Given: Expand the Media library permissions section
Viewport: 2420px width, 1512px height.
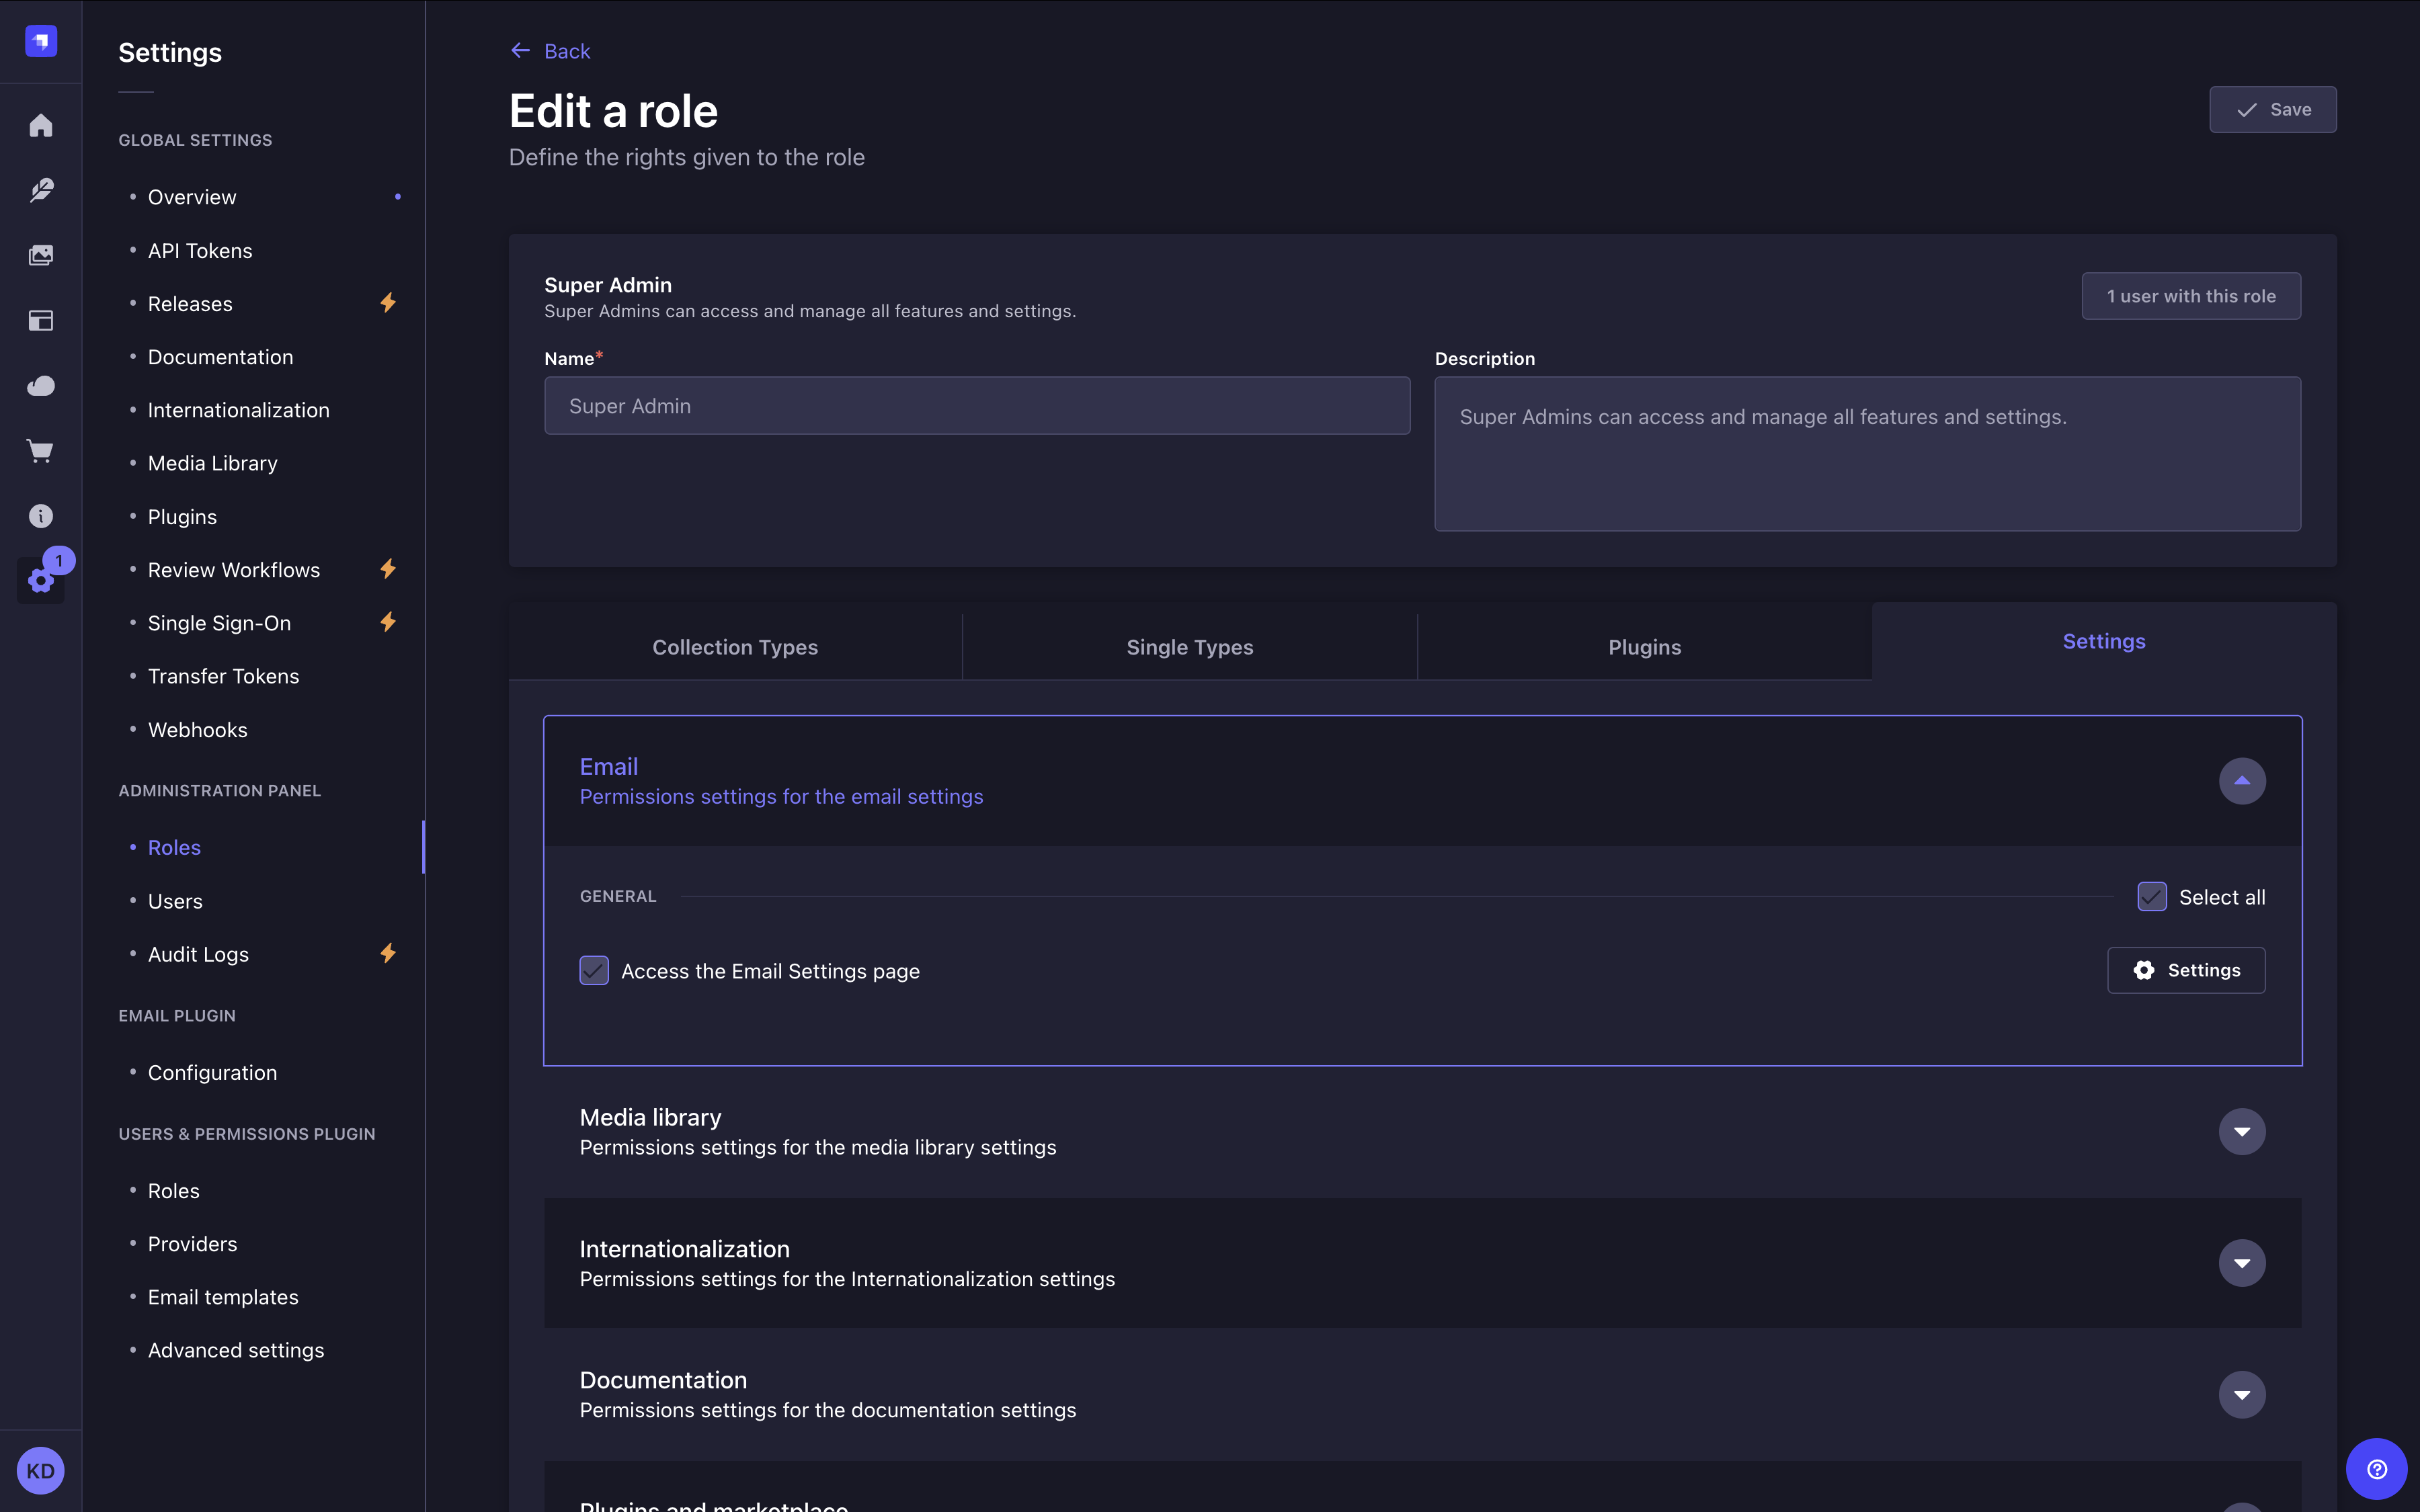Looking at the screenshot, I should tap(2242, 1131).
